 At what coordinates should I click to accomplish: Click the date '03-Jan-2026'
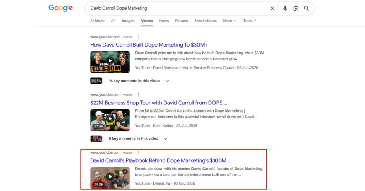(x=248, y=68)
